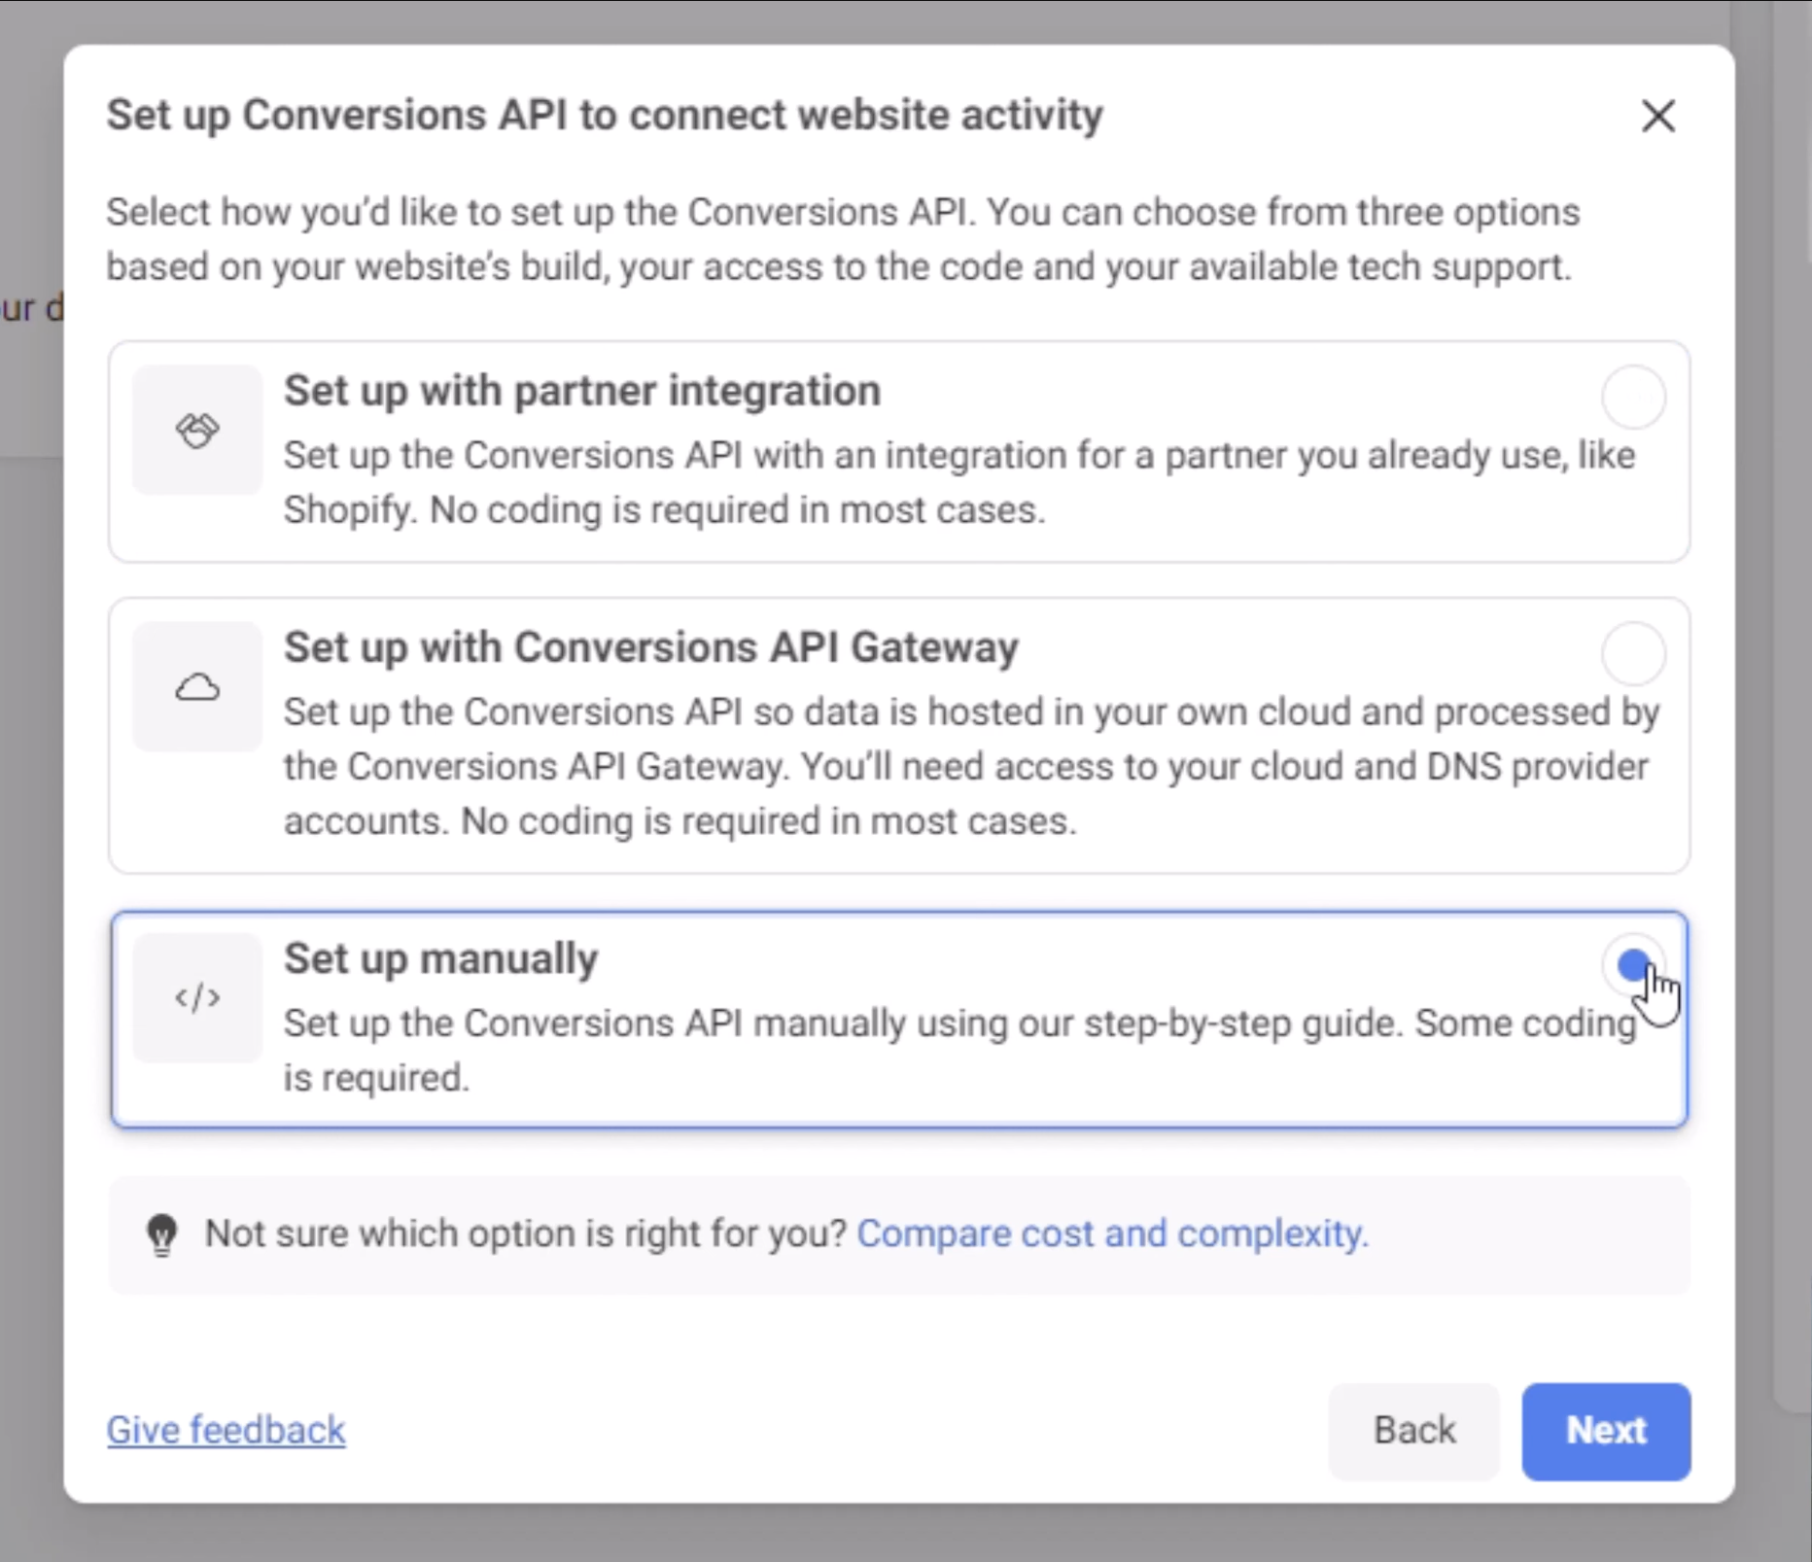Click the cloud and DNS provider description text
The width and height of the screenshot is (1812, 1562).
(970, 766)
